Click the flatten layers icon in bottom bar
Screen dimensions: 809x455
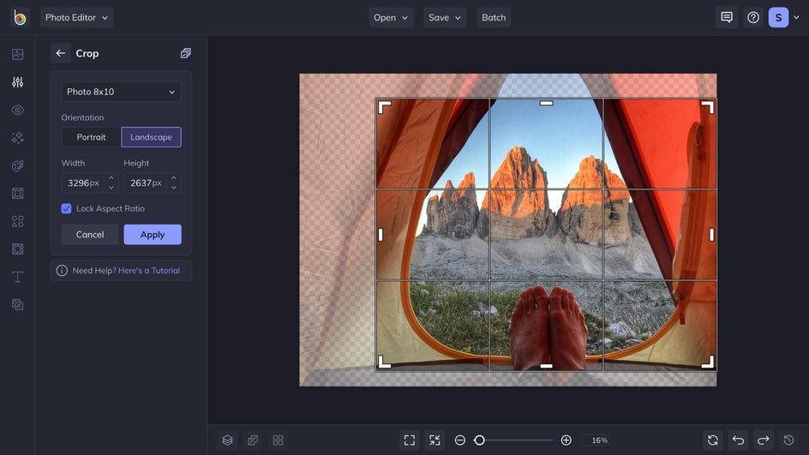tap(253, 440)
